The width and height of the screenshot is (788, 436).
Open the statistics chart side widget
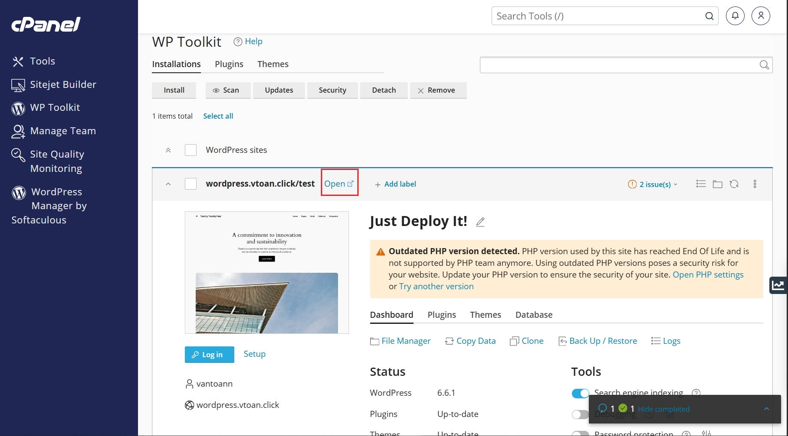(778, 285)
